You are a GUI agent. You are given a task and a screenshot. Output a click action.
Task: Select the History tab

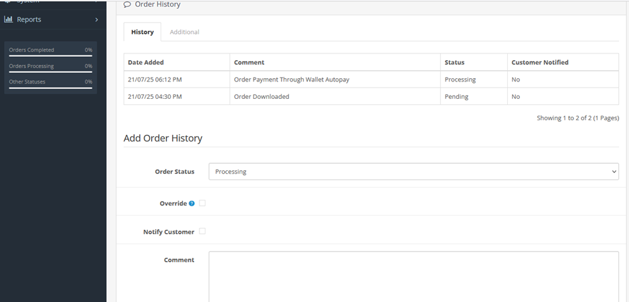pyautogui.click(x=142, y=32)
